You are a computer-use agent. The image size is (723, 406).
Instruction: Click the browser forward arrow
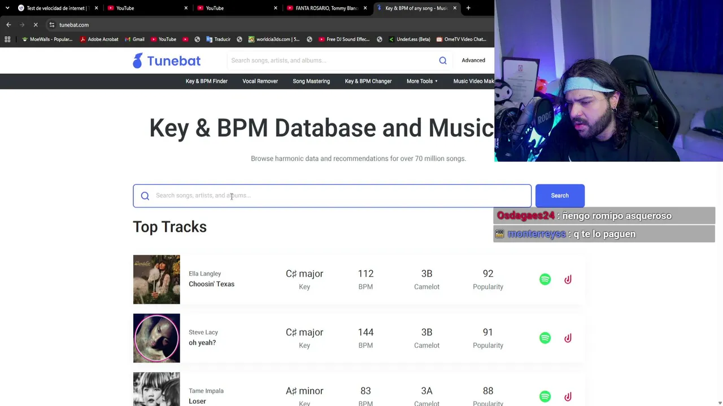tap(22, 25)
